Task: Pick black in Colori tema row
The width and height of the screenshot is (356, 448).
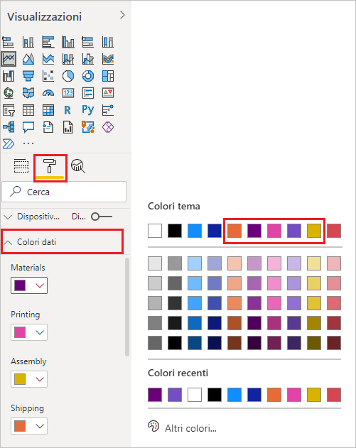Action: click(175, 231)
